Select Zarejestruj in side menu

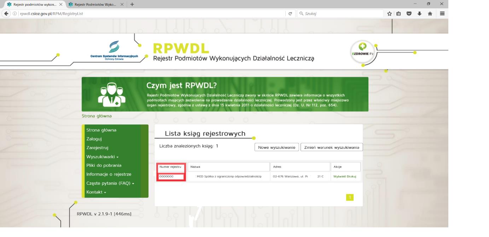pyautogui.click(x=97, y=148)
